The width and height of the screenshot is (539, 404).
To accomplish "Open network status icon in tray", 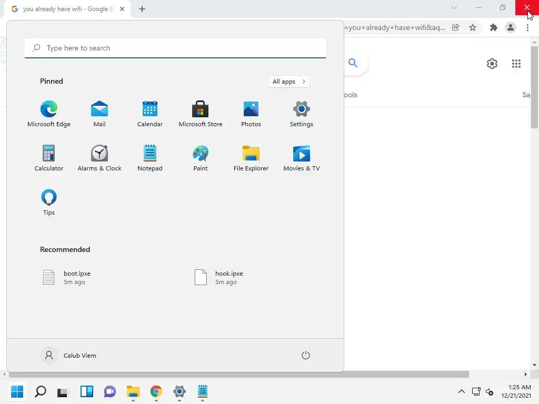I will pos(476,391).
